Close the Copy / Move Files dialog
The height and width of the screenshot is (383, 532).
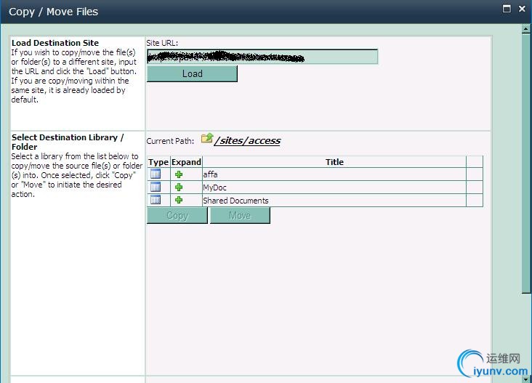pyautogui.click(x=522, y=9)
